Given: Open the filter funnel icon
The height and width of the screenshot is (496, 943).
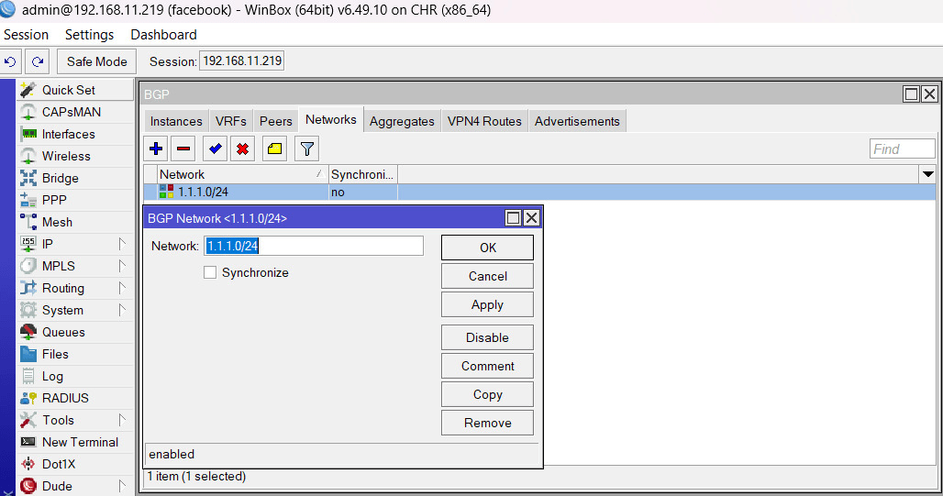Looking at the screenshot, I should [x=306, y=149].
